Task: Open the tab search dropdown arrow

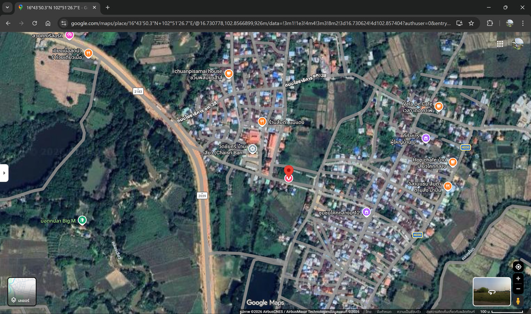Action: [x=7, y=8]
